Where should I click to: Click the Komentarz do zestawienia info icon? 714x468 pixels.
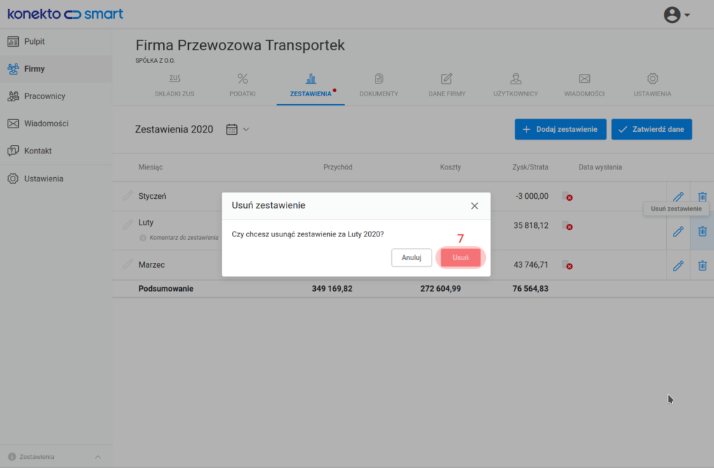coord(142,238)
